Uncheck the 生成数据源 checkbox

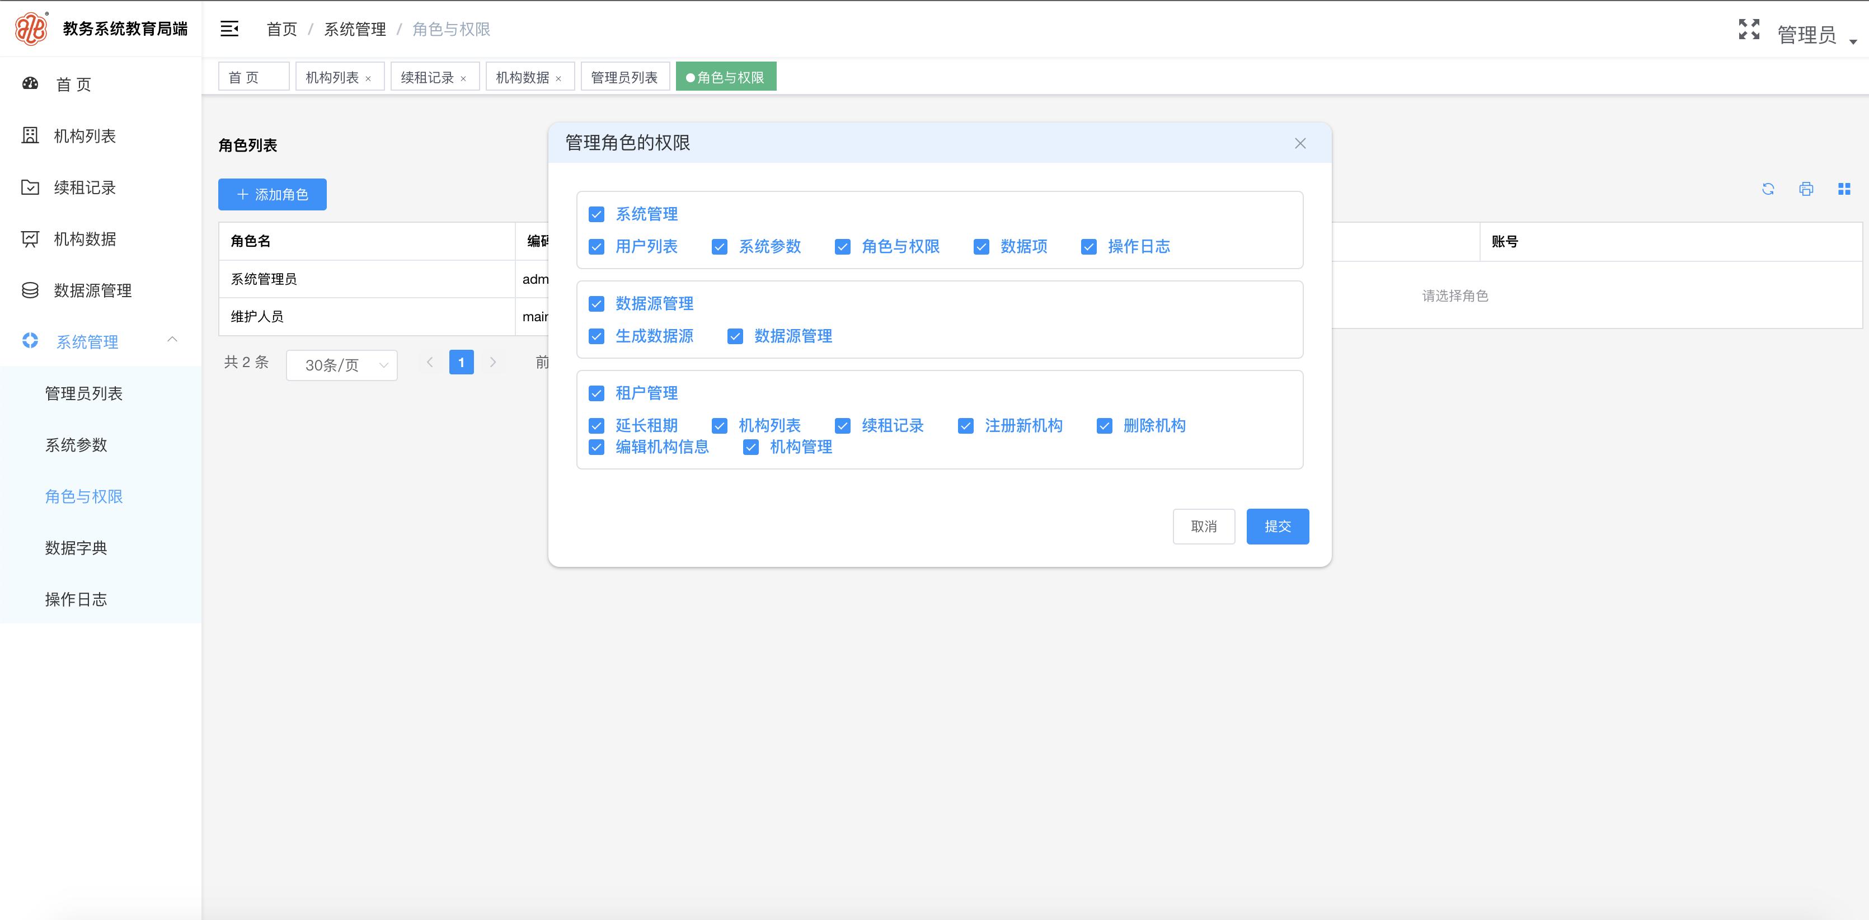[x=597, y=336]
